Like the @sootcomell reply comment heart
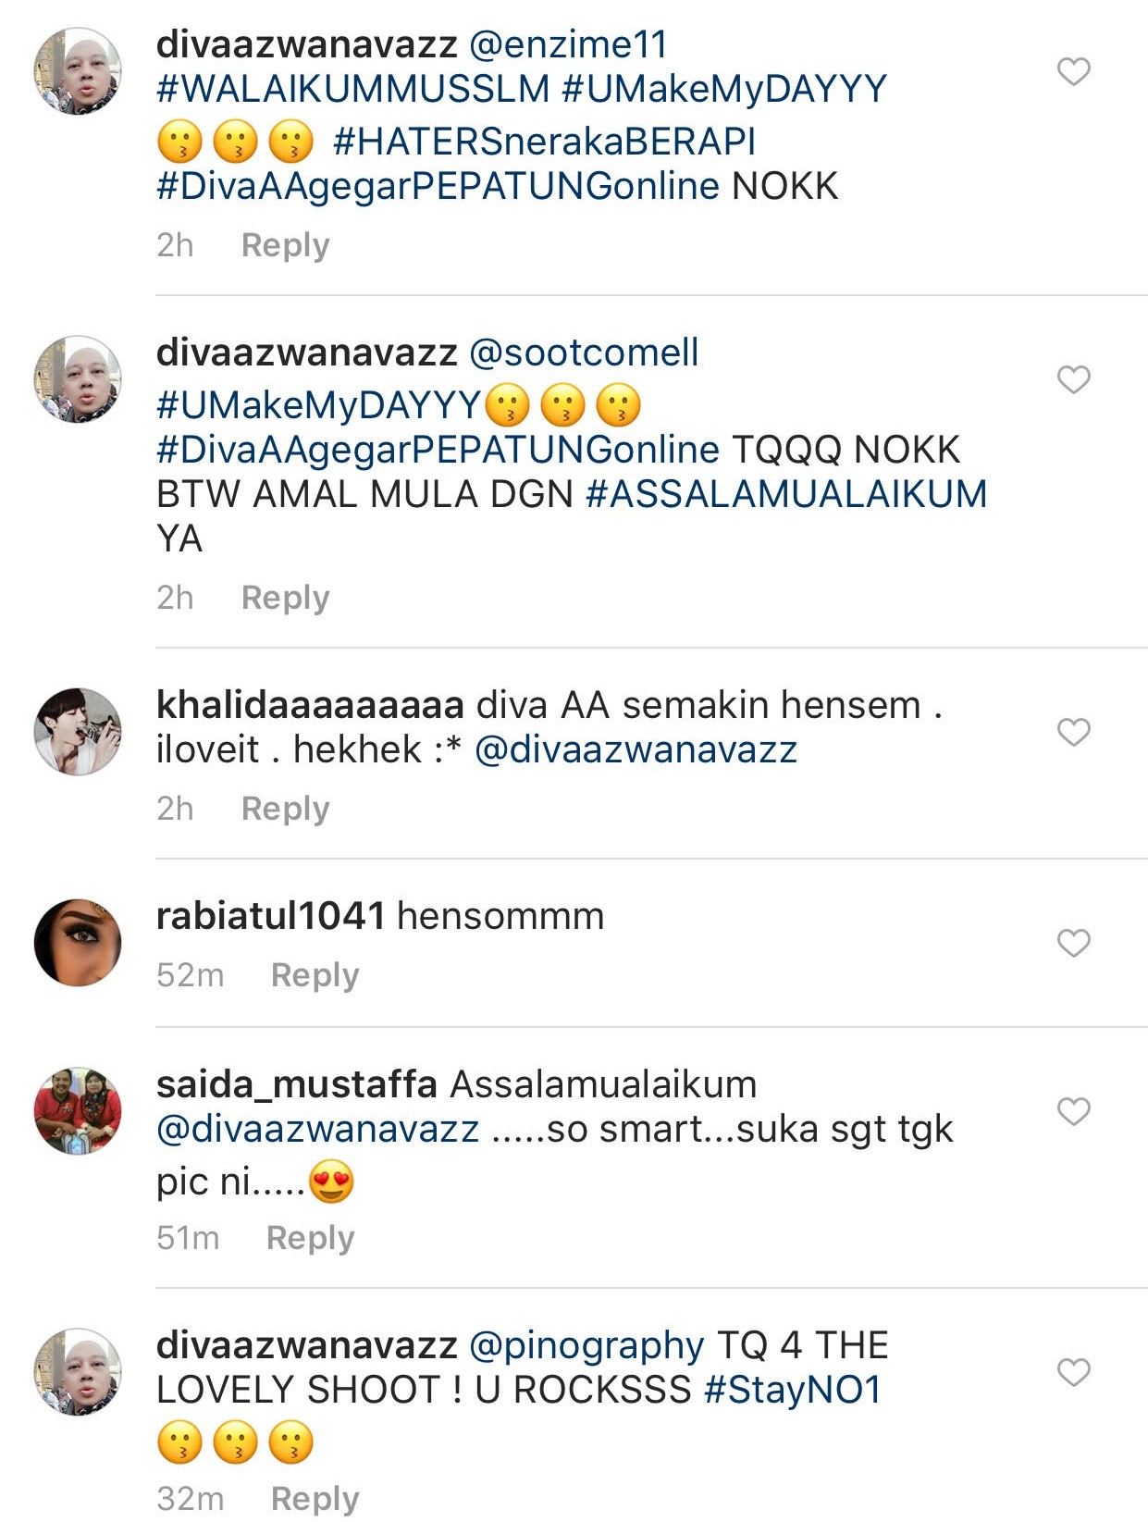 (x=1073, y=379)
